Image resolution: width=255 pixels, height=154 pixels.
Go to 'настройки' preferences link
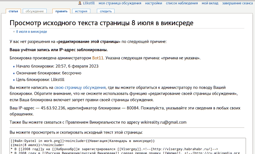click(153, 3)
